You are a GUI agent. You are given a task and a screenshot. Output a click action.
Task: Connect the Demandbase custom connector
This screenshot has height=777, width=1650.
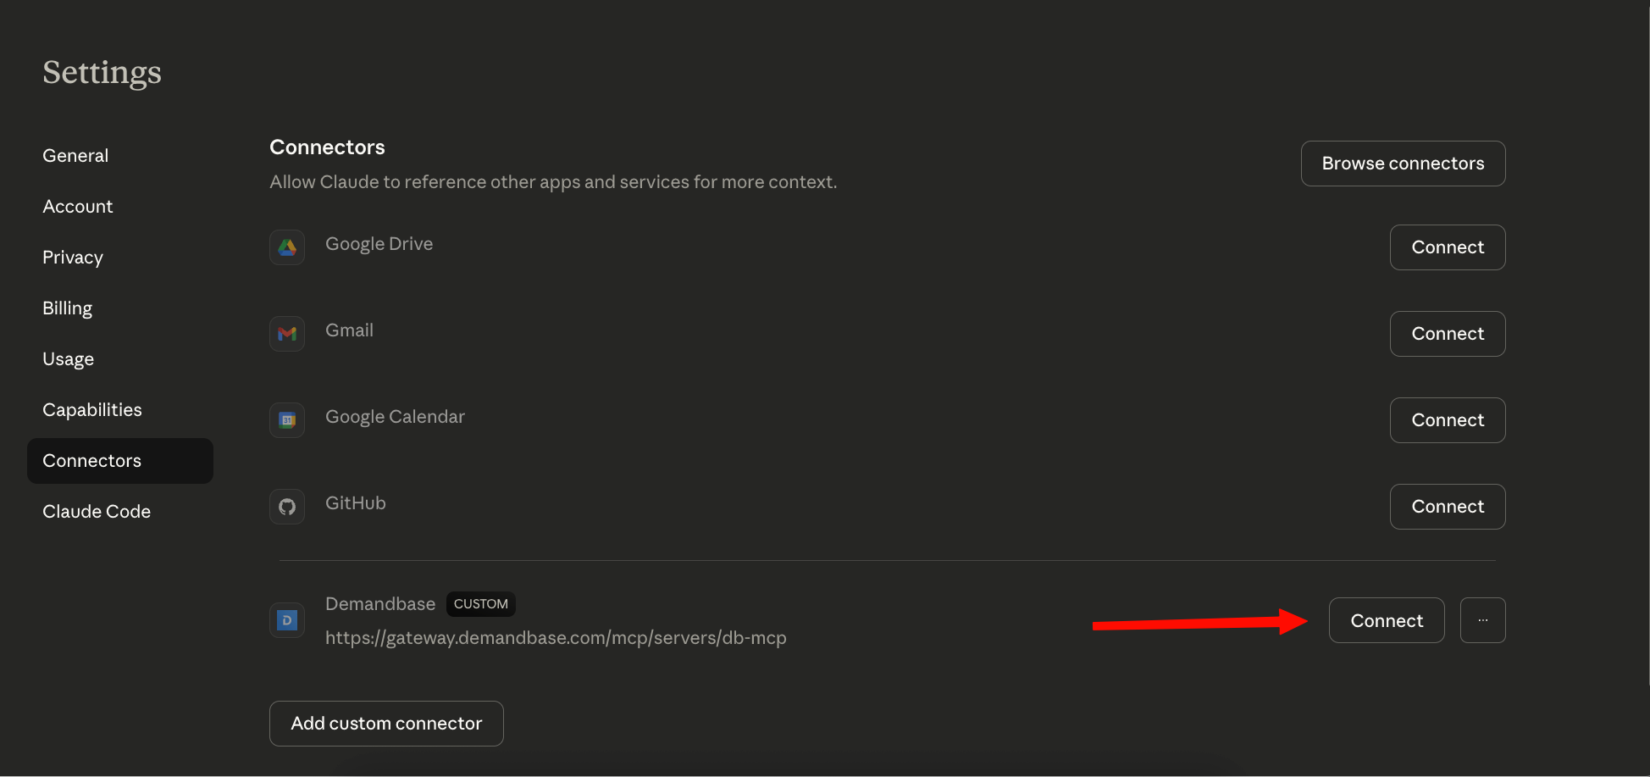(1387, 620)
